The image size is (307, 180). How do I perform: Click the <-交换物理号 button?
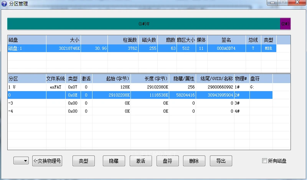click(47, 161)
